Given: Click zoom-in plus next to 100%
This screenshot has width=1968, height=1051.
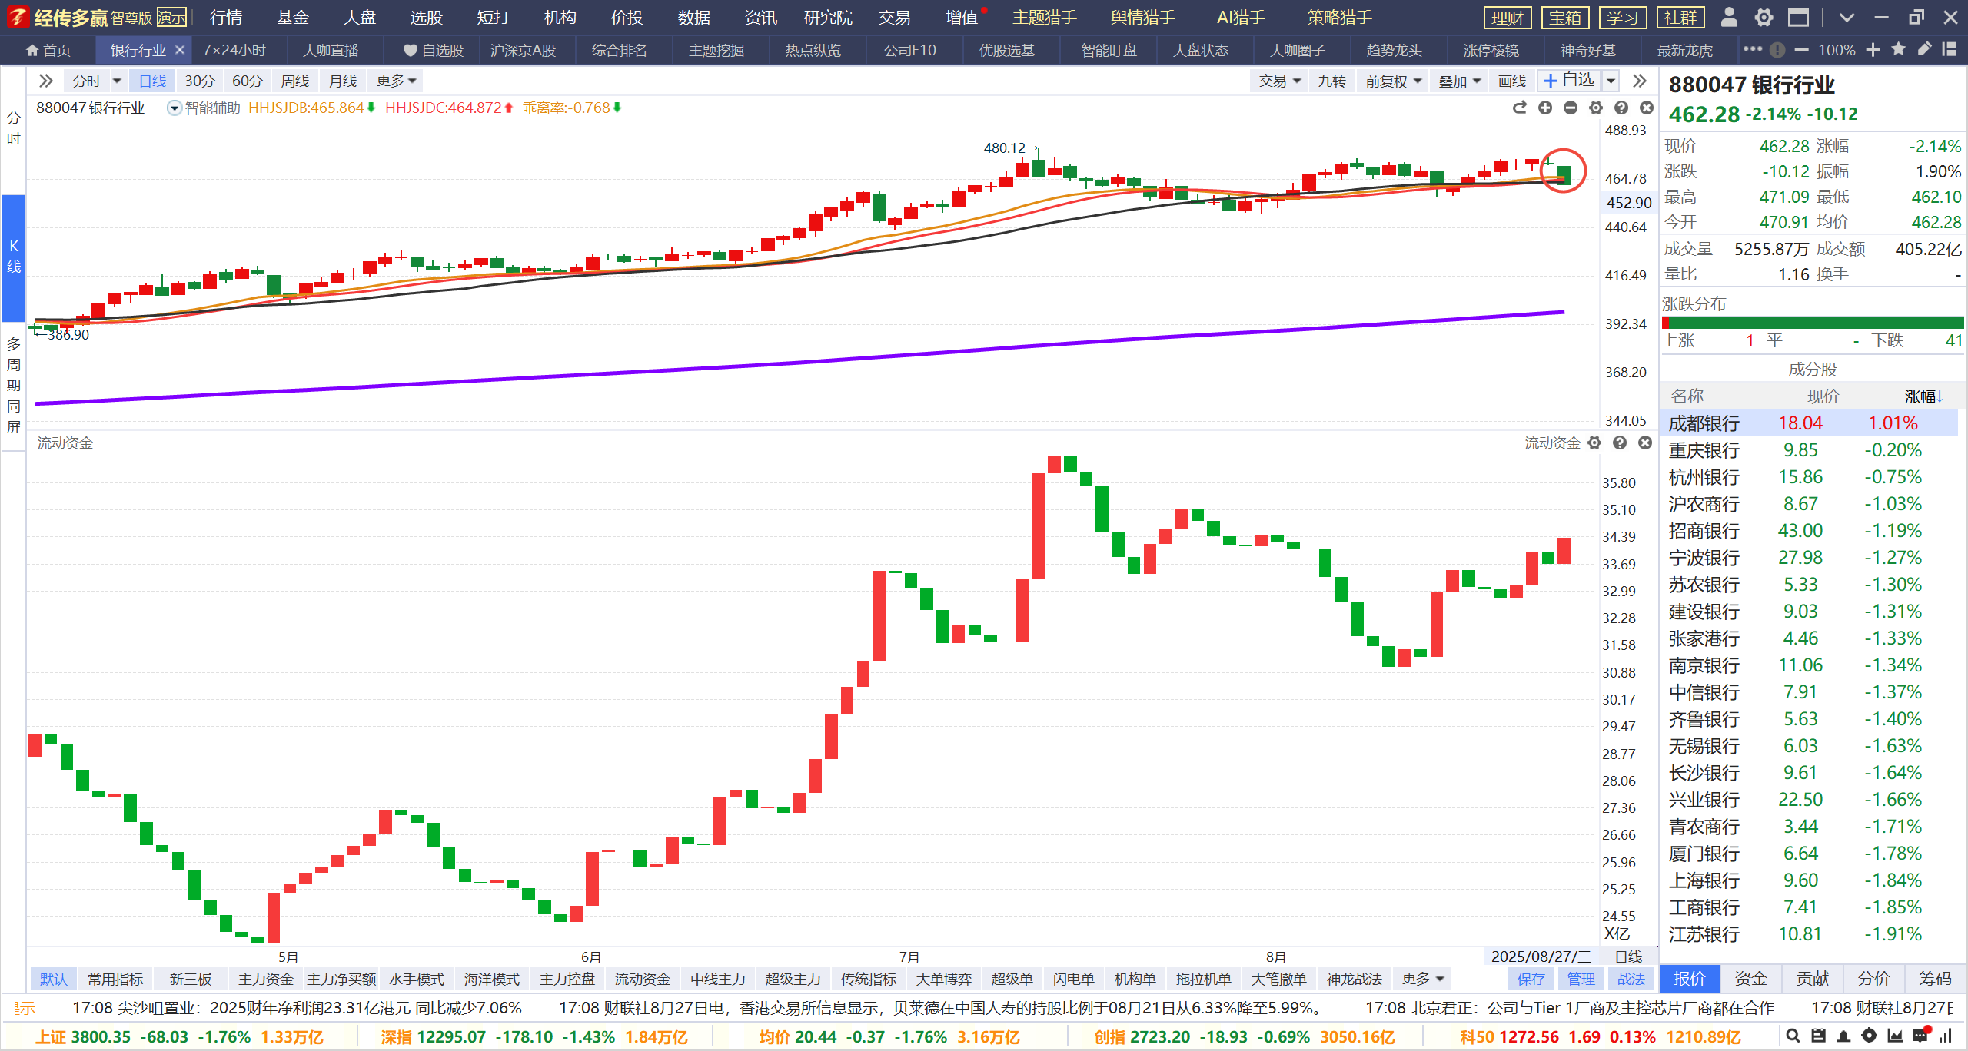Looking at the screenshot, I should (x=1873, y=50).
